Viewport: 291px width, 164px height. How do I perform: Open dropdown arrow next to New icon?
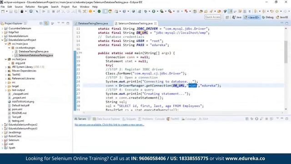(x=7, y=11)
